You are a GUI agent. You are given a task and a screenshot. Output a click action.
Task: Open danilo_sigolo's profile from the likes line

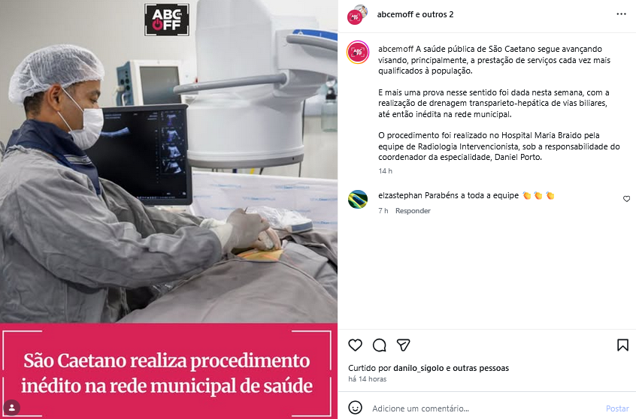418,368
